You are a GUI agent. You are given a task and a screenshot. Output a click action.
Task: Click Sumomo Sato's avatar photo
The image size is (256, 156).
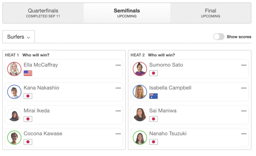[x=140, y=69]
